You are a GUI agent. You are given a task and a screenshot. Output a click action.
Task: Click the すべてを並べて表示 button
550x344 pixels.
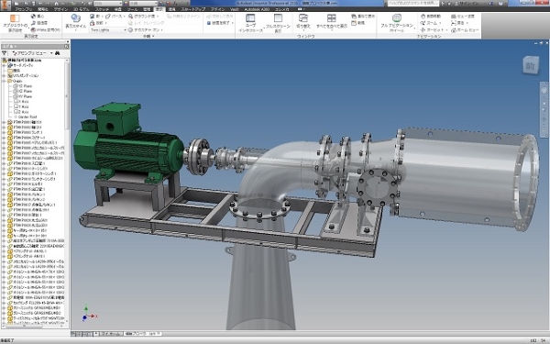pyautogui.click(x=332, y=22)
